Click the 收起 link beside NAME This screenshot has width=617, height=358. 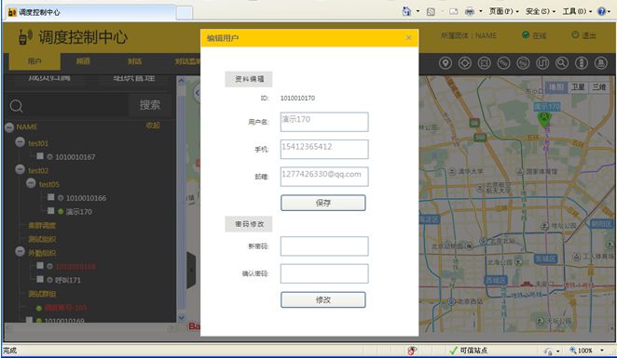click(153, 126)
